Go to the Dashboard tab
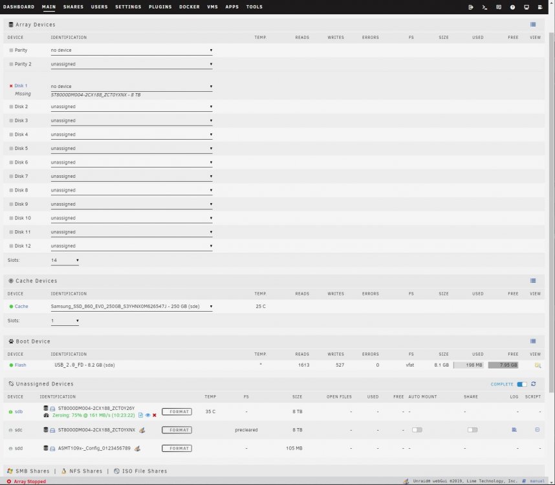Image resolution: width=555 pixels, height=485 pixels. [19, 6]
